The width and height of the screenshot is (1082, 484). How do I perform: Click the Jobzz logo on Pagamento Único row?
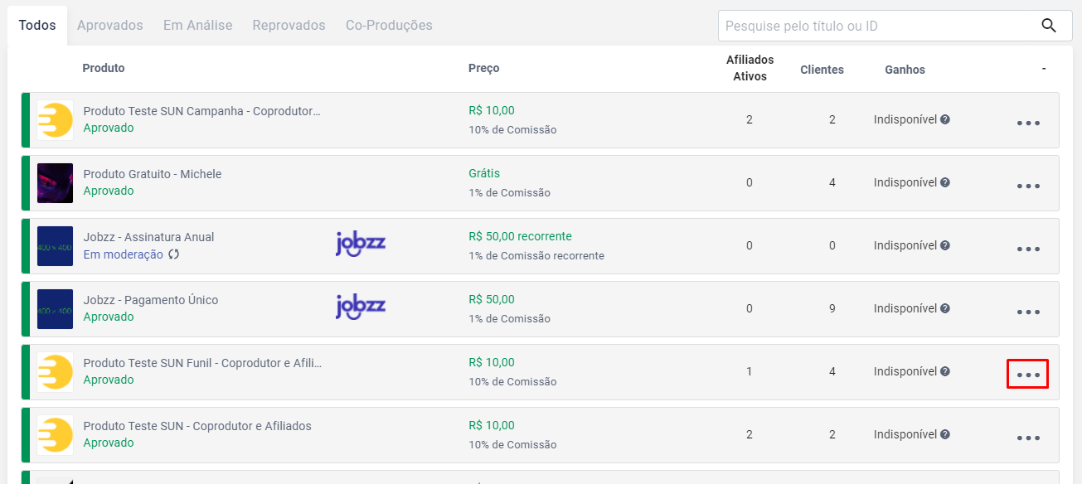[361, 307]
